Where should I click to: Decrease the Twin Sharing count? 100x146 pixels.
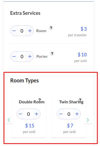[x=61, y=114]
